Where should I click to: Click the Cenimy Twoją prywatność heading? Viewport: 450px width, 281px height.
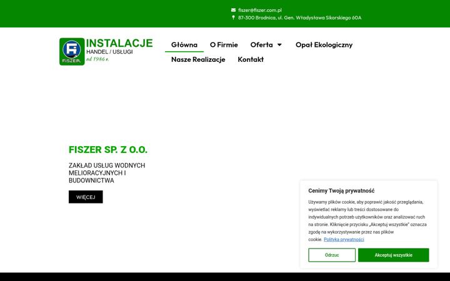click(x=341, y=190)
